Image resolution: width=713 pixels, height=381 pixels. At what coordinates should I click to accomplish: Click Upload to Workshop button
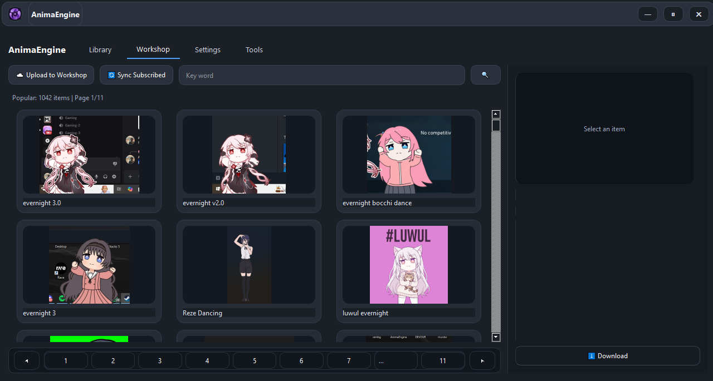point(52,75)
